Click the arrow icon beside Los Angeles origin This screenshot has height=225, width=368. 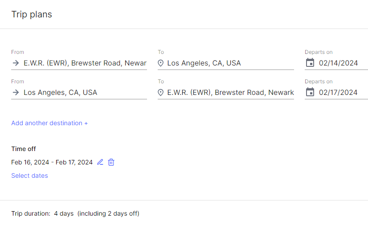point(16,92)
